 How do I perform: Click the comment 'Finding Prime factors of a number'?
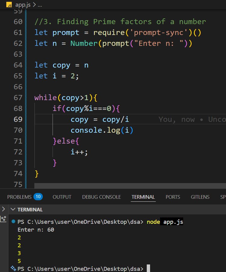click(131, 22)
